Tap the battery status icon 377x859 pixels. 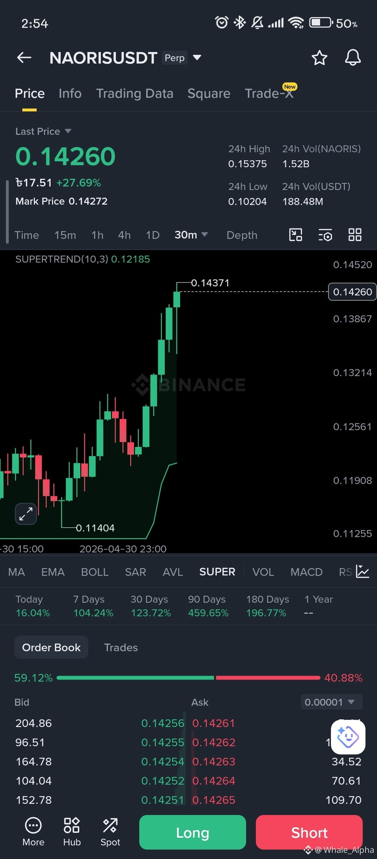321,23
